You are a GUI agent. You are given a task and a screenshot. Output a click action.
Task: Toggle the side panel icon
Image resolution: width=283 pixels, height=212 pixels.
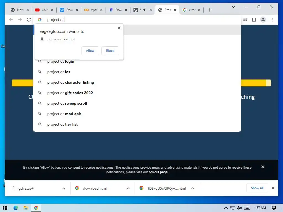click(254, 20)
